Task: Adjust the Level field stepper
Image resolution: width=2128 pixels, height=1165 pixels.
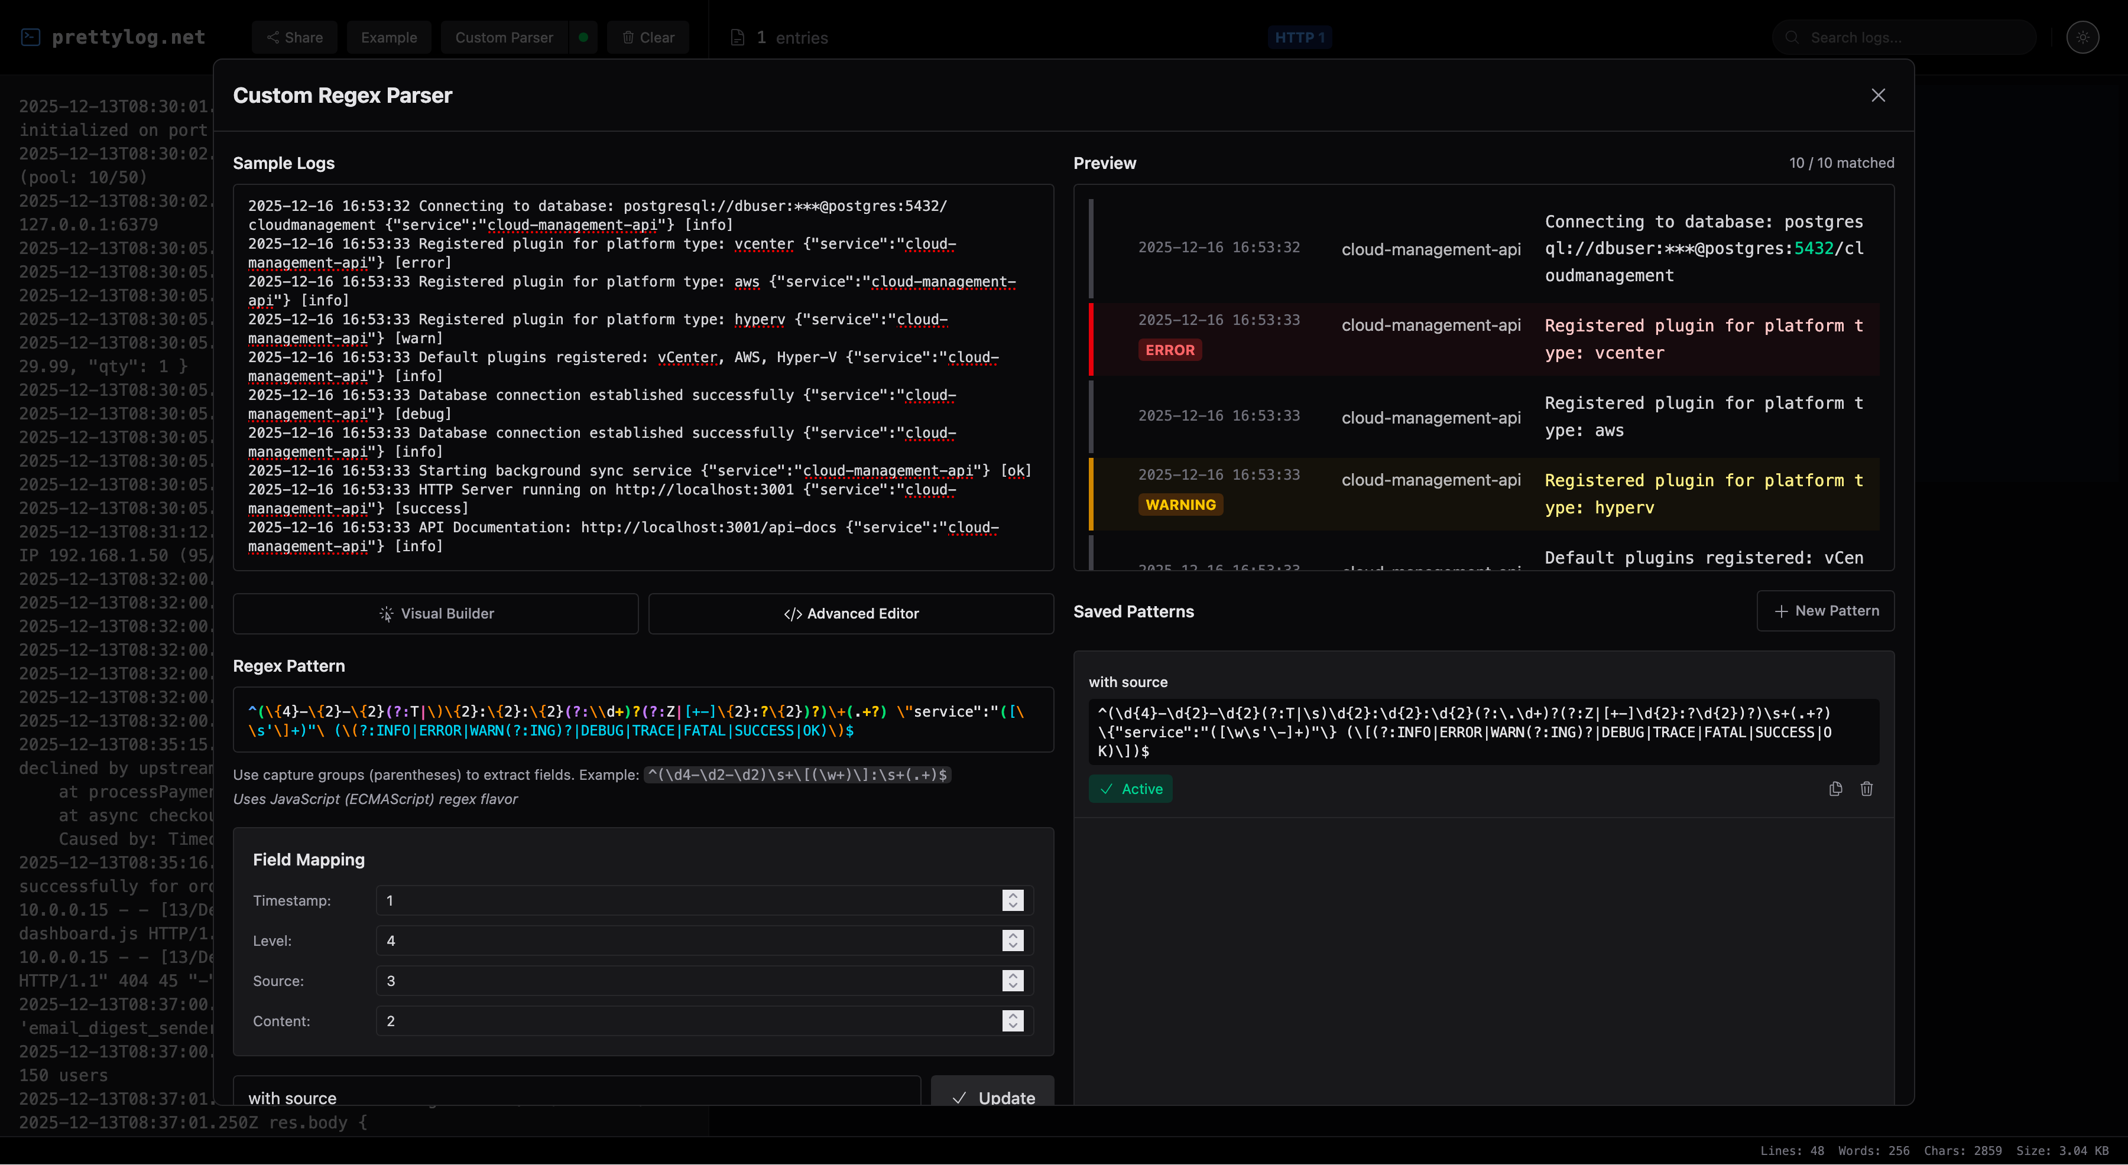Action: point(1013,941)
